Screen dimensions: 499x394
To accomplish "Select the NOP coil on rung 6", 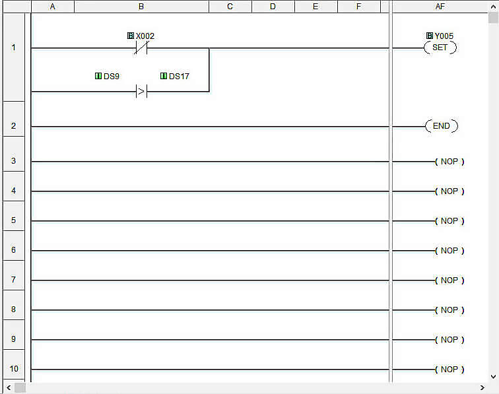I will [449, 251].
